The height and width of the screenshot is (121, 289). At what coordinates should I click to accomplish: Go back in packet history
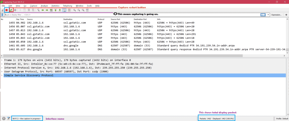[43, 10]
